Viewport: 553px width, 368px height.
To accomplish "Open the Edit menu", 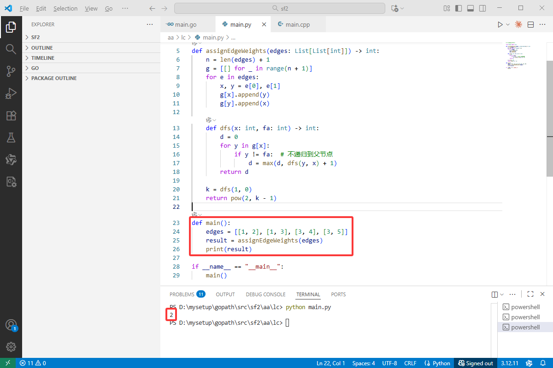I will click(41, 8).
